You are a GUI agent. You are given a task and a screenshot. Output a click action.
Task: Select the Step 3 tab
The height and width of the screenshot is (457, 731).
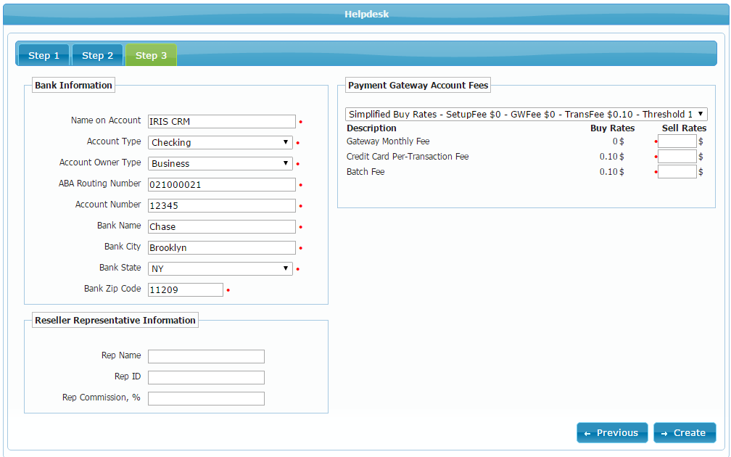151,56
